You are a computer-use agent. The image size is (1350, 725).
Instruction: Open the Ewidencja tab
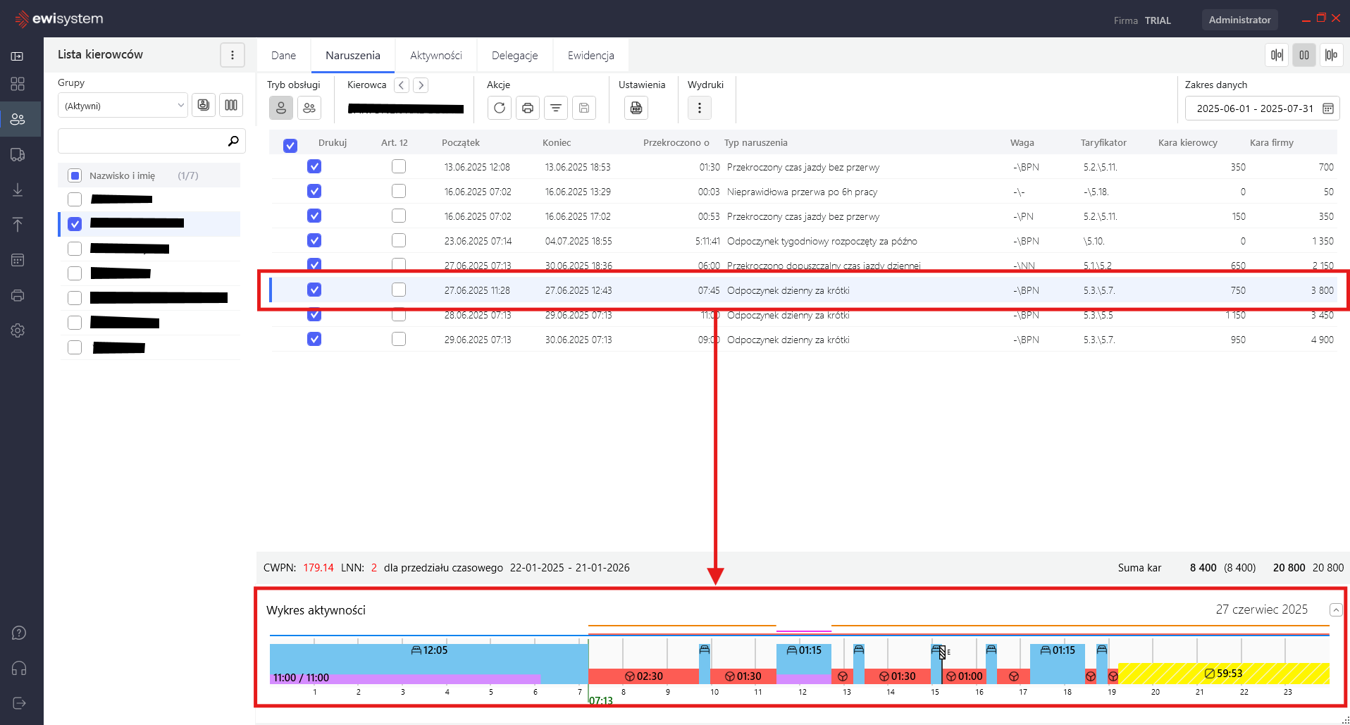coord(590,56)
